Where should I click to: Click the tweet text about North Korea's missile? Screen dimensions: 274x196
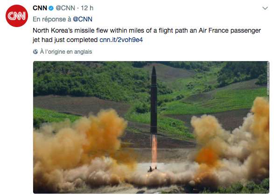click(147, 35)
